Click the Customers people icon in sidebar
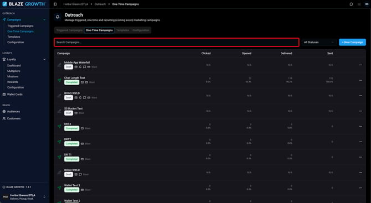The width and height of the screenshot is (371, 203). (4, 118)
